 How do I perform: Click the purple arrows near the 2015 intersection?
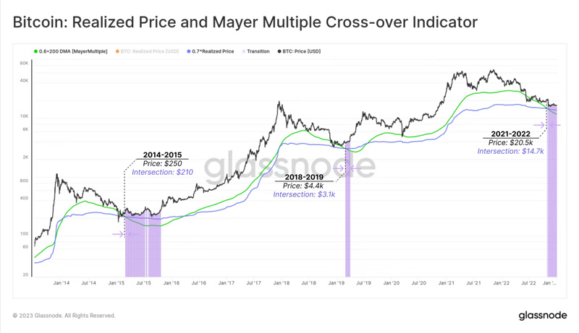click(x=125, y=234)
